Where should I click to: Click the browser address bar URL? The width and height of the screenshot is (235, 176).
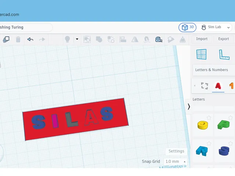pos(10,15)
